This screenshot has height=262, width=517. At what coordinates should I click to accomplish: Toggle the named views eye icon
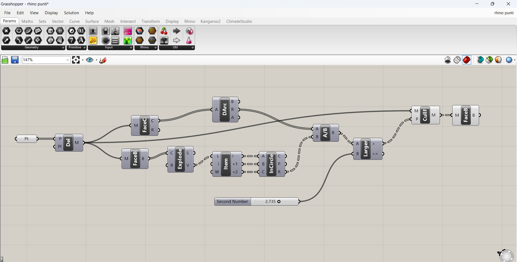[x=90, y=60]
